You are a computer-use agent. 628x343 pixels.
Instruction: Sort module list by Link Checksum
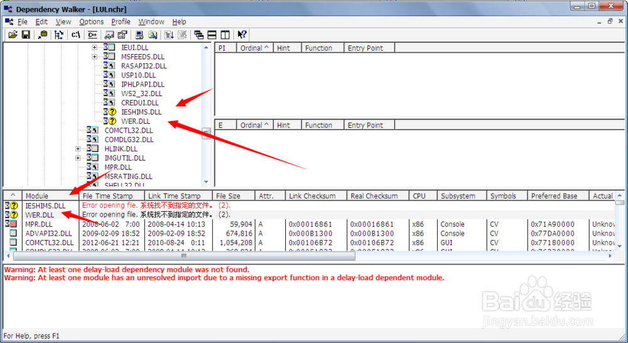(x=316, y=196)
